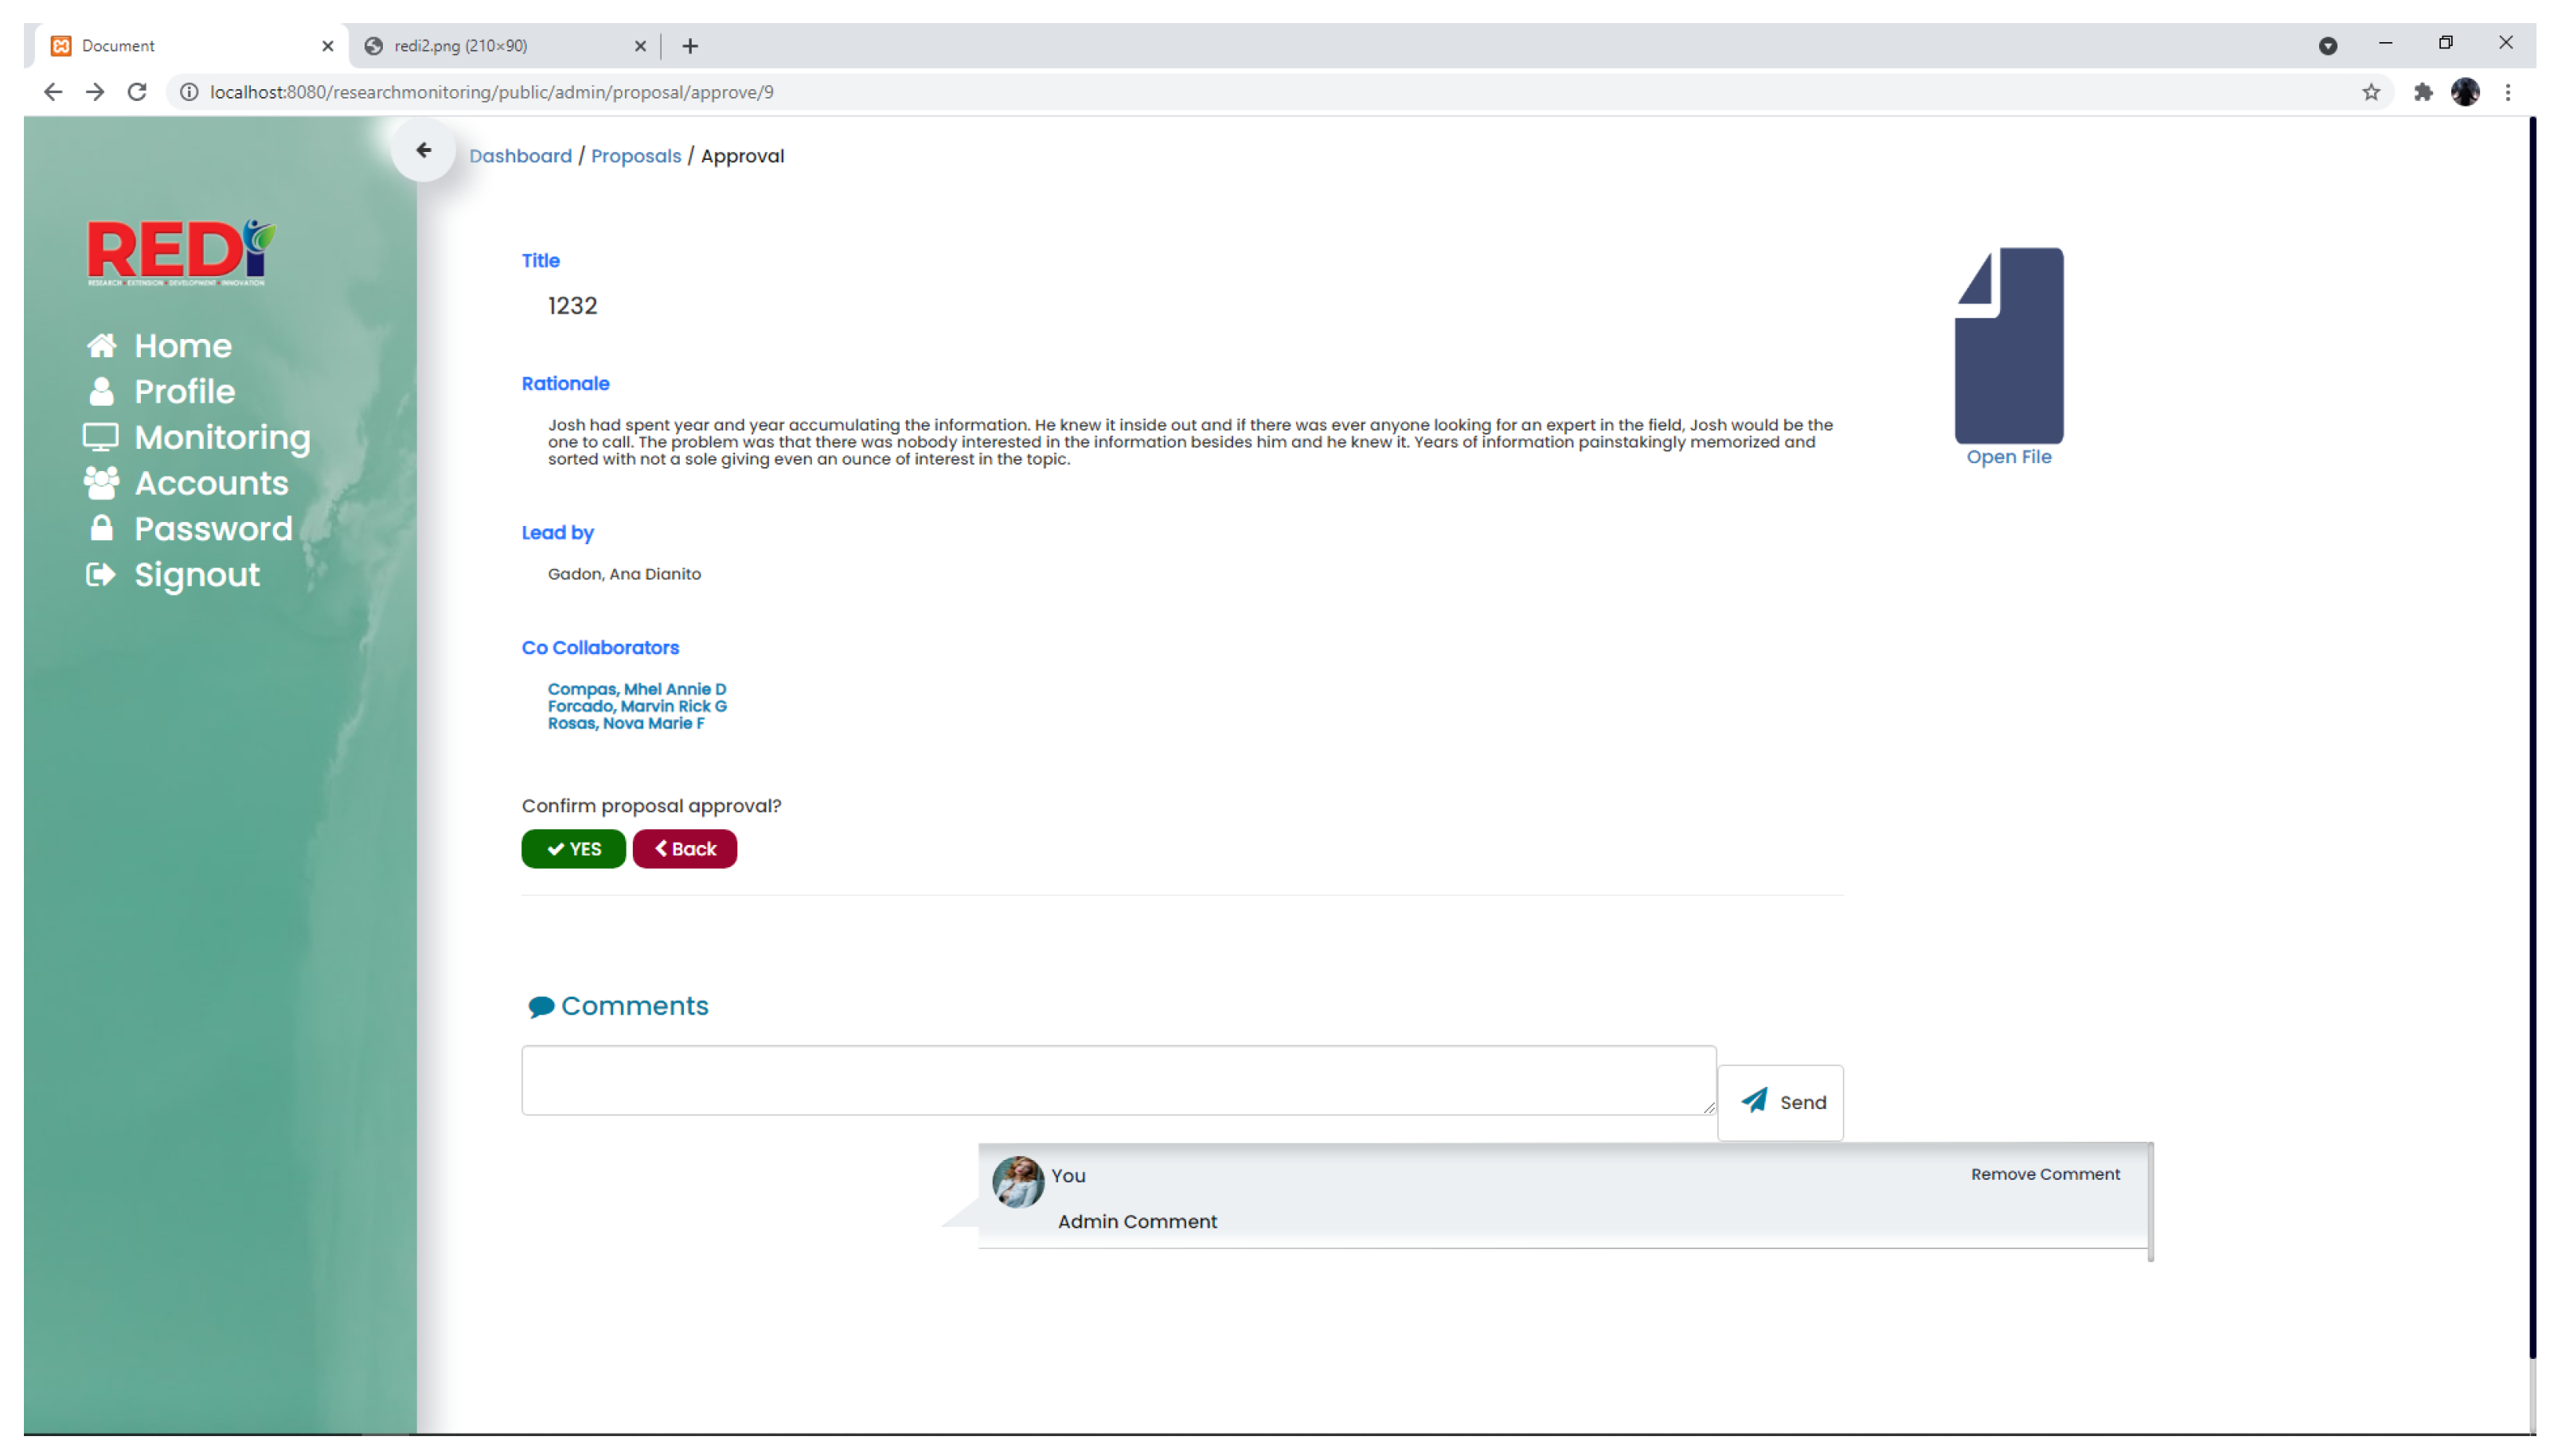Click the Signout icon
2554x1456 pixels.
point(100,574)
